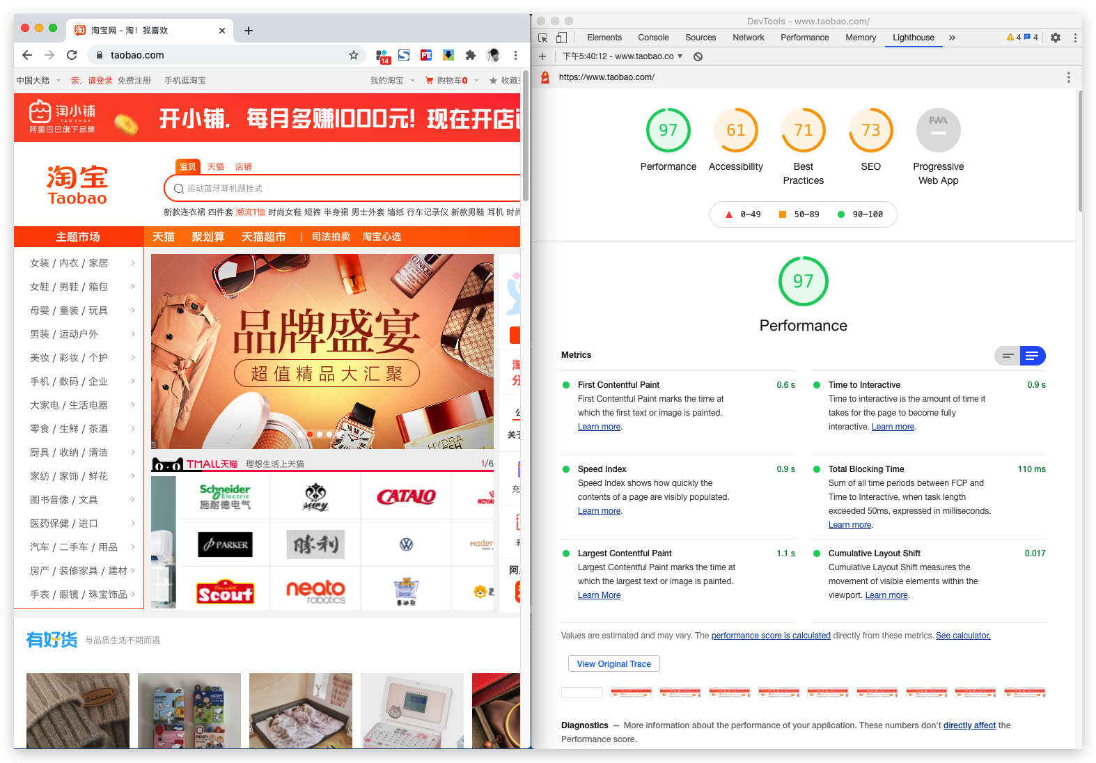Screen dimensions: 1096x763
Task: Expand the 中国大陆 region dropdown
Action: click(58, 81)
